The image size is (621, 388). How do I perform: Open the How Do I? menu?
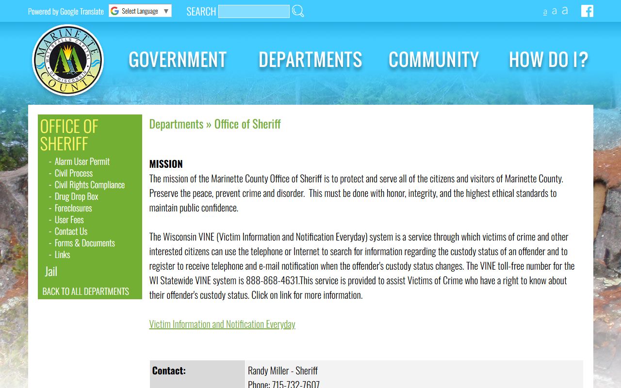(x=548, y=60)
